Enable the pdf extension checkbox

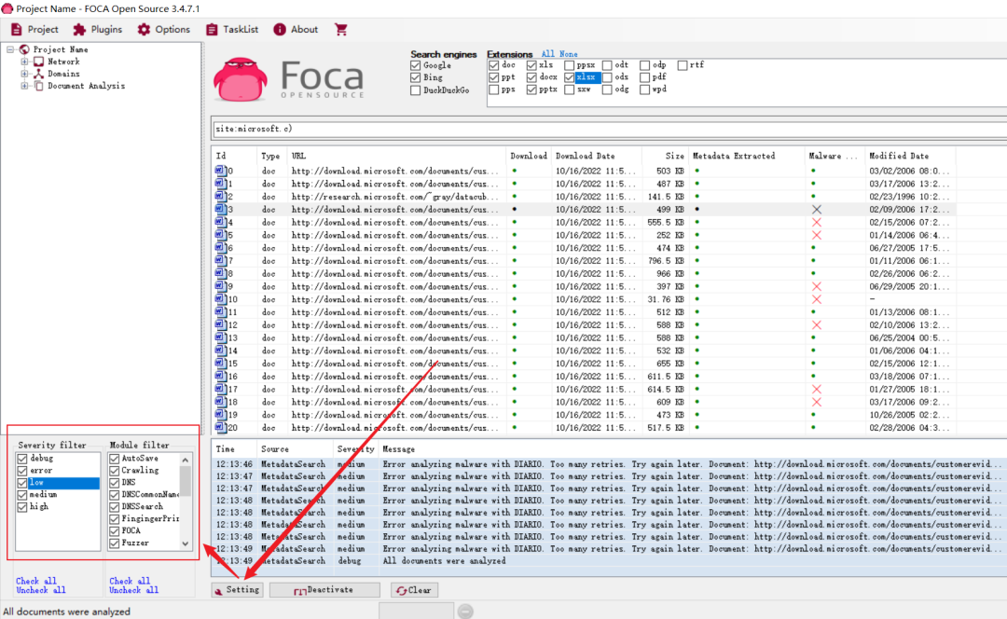[645, 77]
